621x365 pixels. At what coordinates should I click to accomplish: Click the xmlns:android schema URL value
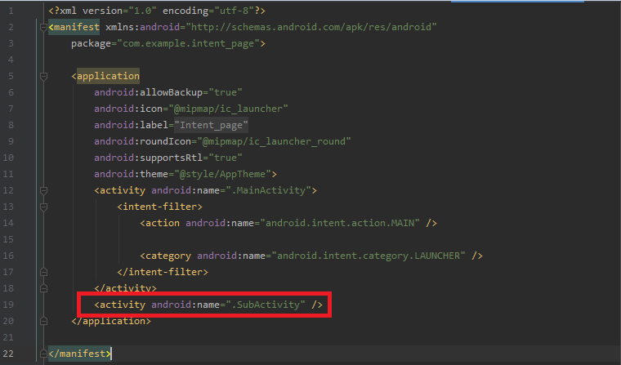(311, 27)
